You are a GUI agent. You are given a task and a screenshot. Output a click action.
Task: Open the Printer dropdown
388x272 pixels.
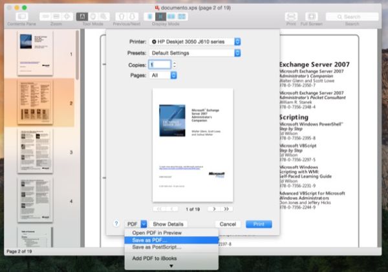[x=195, y=41]
